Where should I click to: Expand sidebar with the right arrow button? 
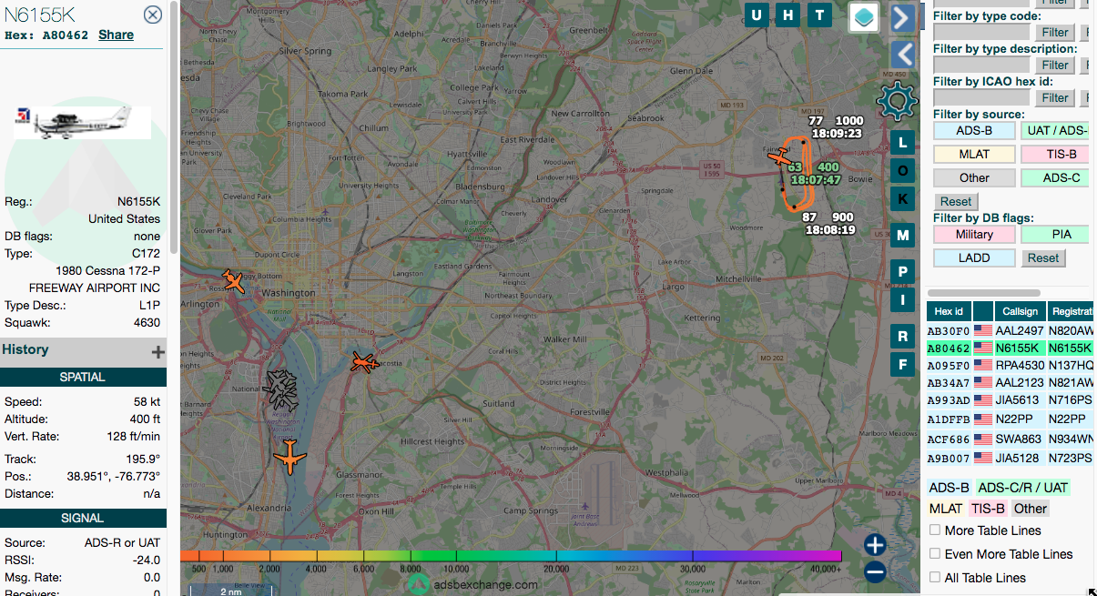coord(901,17)
